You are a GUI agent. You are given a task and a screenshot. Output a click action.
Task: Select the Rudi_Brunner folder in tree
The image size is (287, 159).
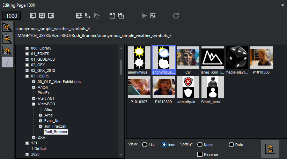[56, 132]
